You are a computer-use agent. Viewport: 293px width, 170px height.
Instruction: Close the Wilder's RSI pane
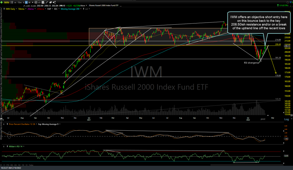point(4,147)
